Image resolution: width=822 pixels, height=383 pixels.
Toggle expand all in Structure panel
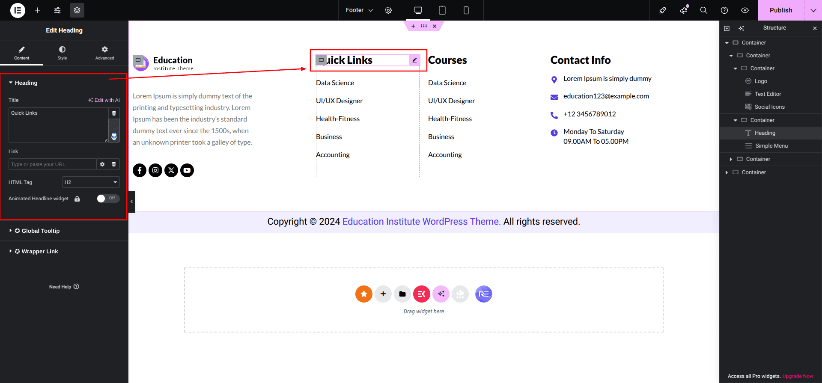727,28
